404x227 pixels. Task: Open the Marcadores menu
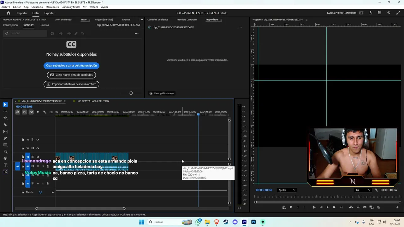pos(52,7)
